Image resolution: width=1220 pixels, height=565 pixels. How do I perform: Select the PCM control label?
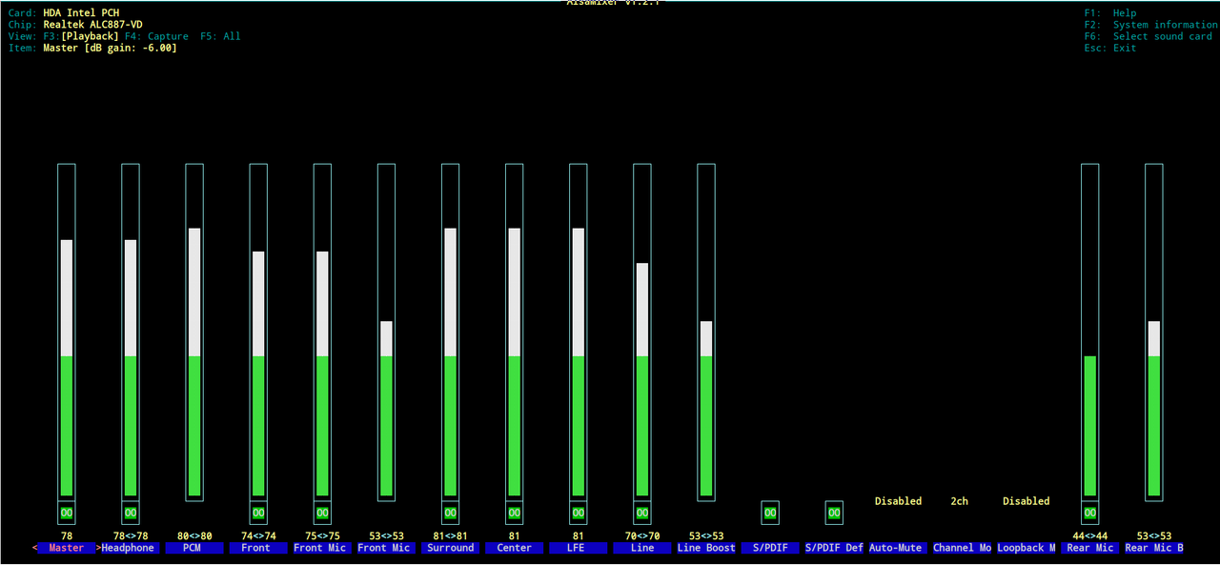click(x=194, y=548)
